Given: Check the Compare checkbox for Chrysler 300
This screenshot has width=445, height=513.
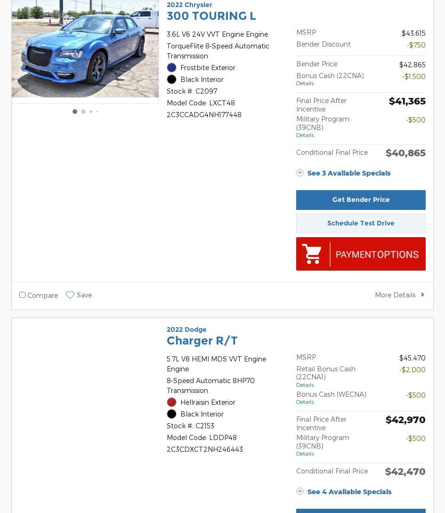Looking at the screenshot, I should point(22,295).
